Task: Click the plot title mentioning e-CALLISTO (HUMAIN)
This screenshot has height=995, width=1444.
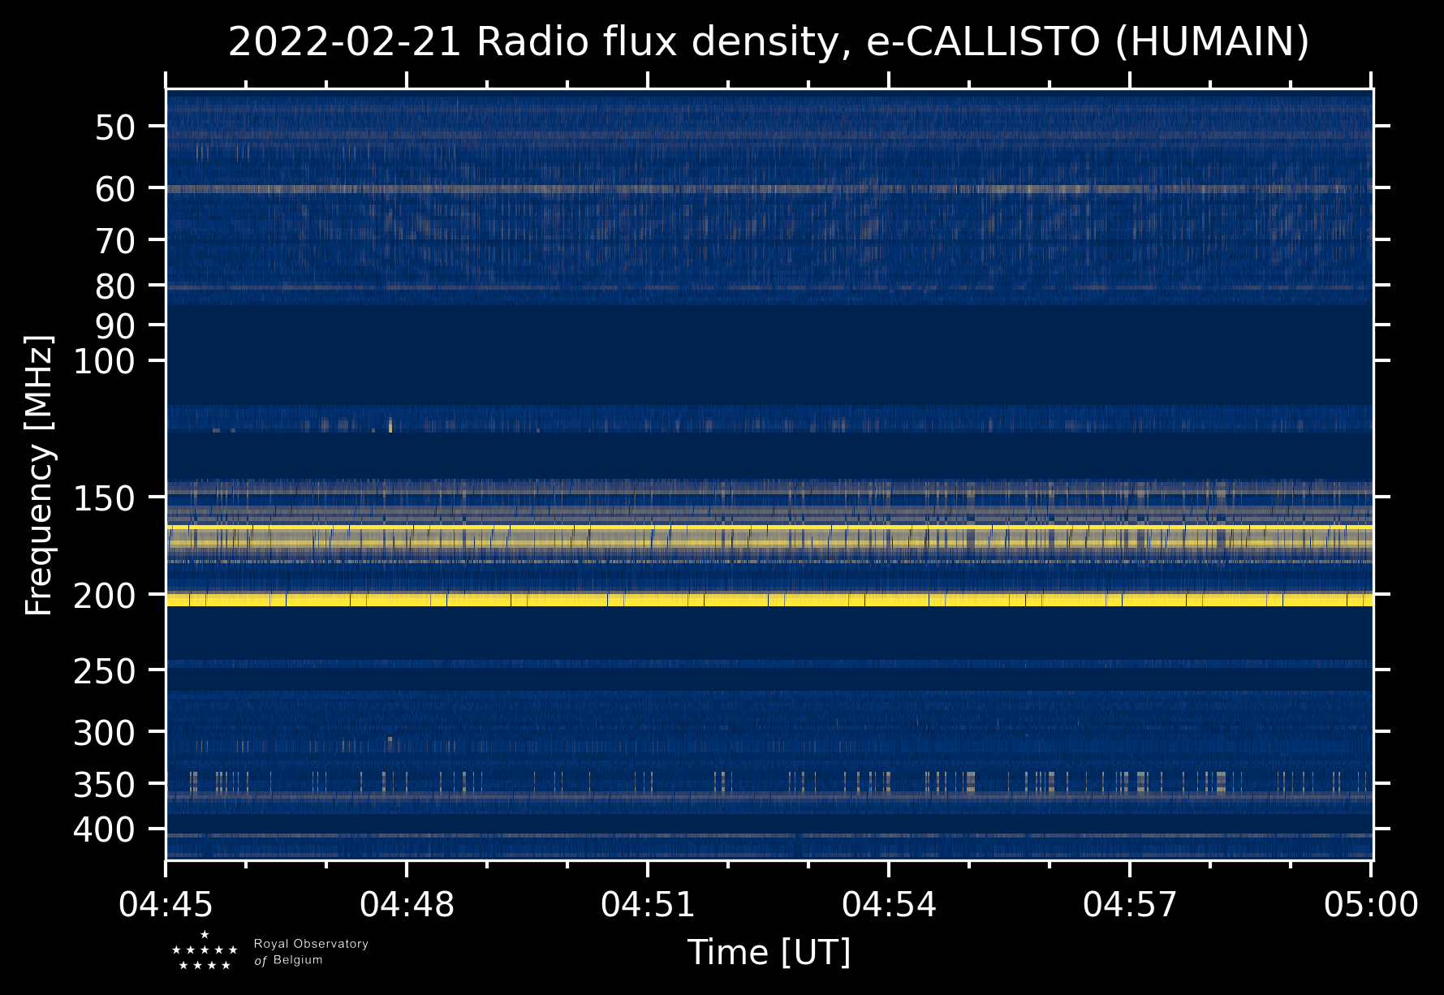Action: point(768,42)
